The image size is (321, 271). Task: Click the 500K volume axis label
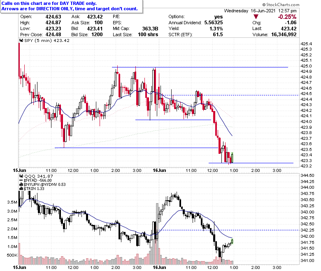point(12,255)
